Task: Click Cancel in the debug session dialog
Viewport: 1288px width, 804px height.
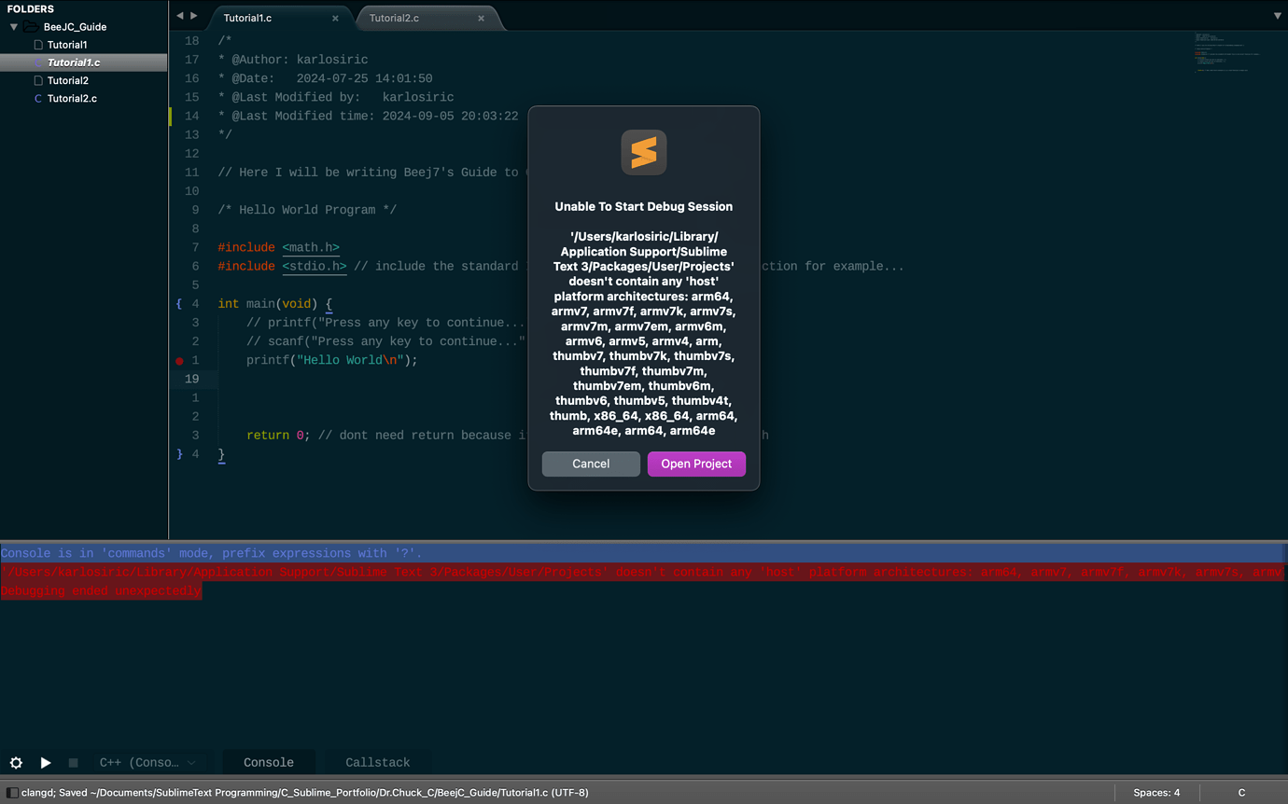Action: [x=591, y=464]
